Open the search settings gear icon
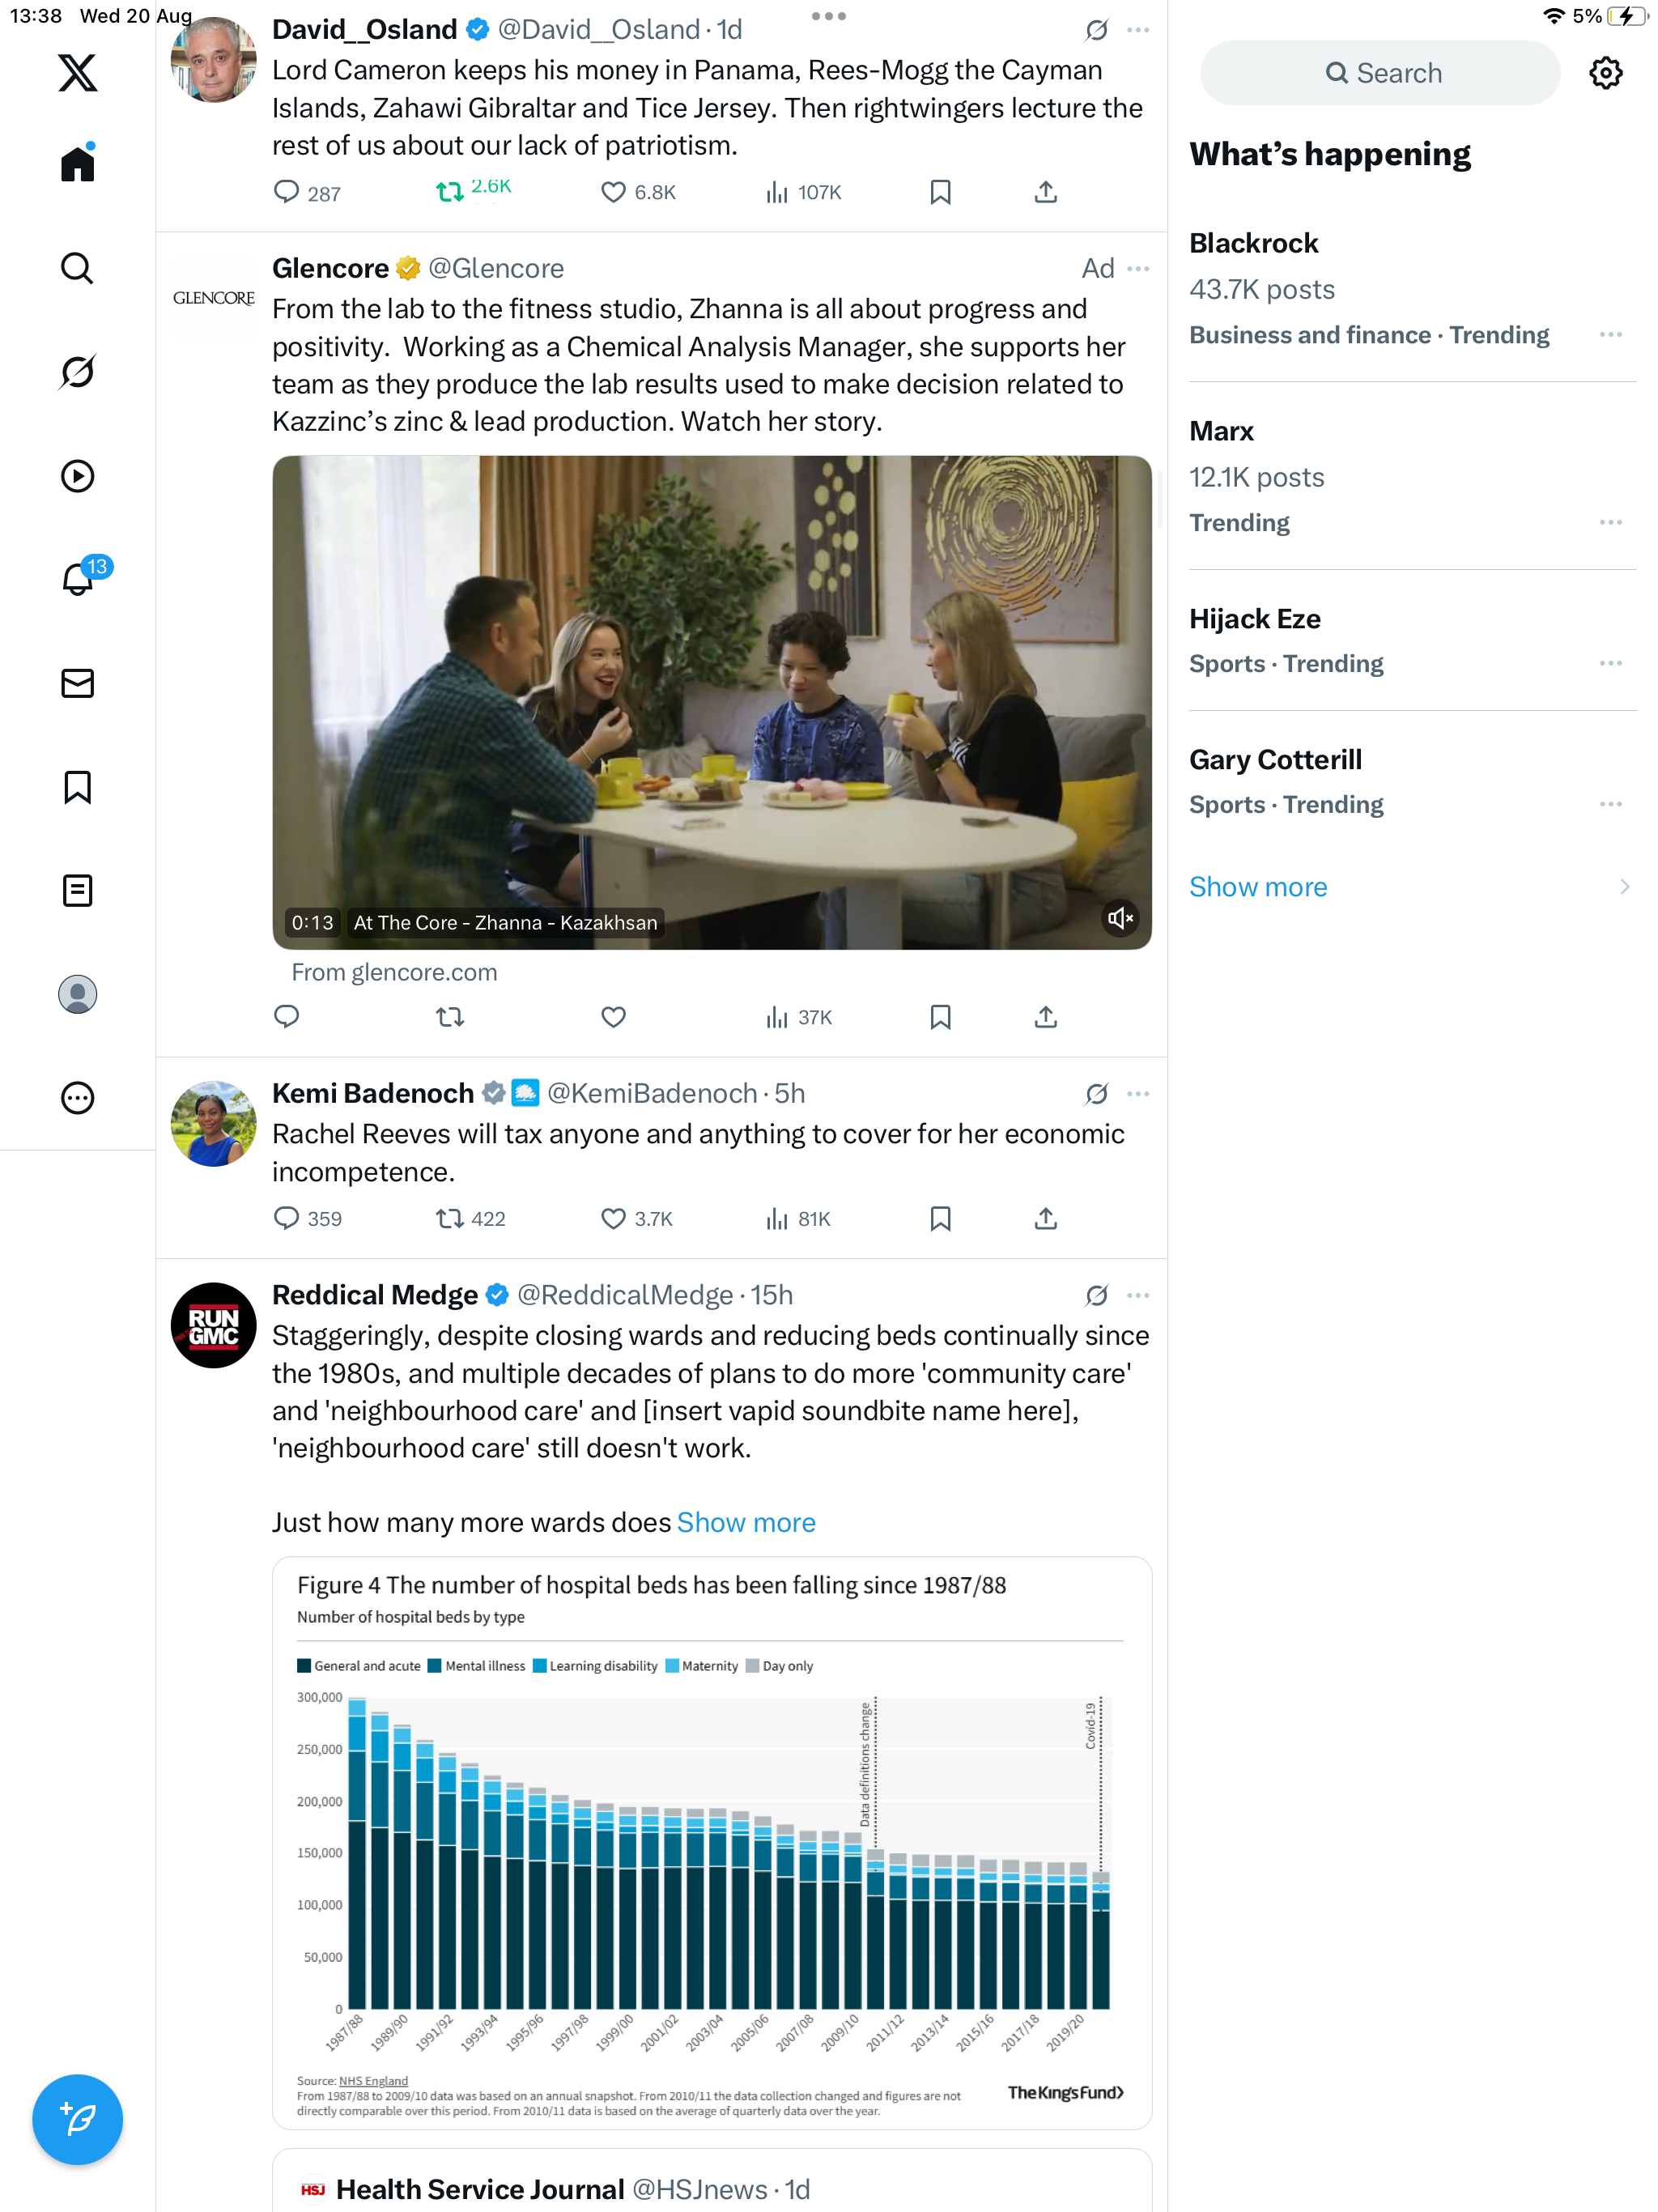The width and height of the screenshot is (1658, 2212). pyautogui.click(x=1605, y=73)
